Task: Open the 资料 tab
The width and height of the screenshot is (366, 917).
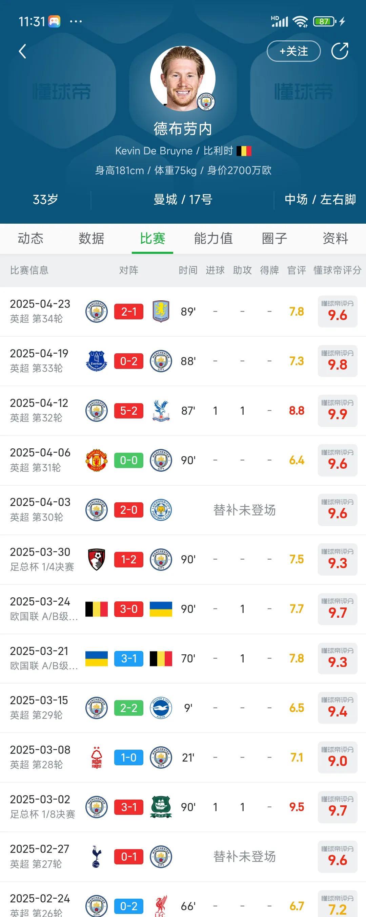Action: 335,238
